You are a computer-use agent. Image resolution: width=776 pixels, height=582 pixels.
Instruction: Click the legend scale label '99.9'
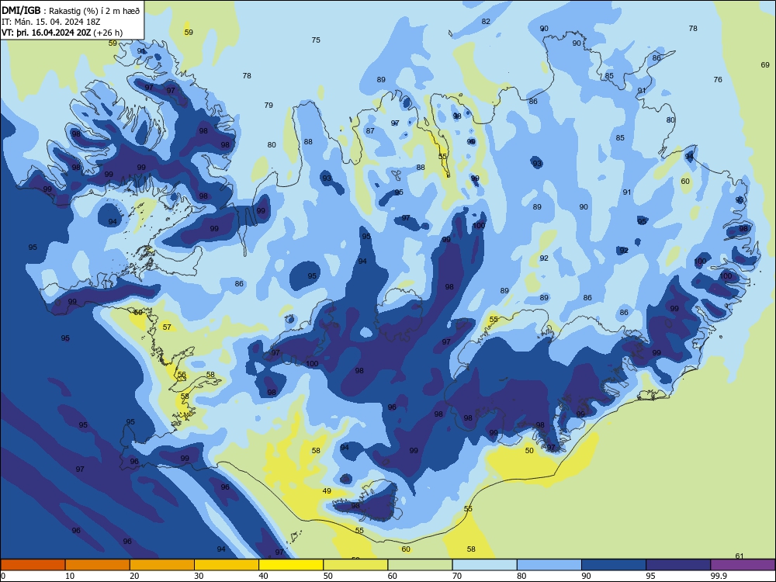[x=719, y=576]
